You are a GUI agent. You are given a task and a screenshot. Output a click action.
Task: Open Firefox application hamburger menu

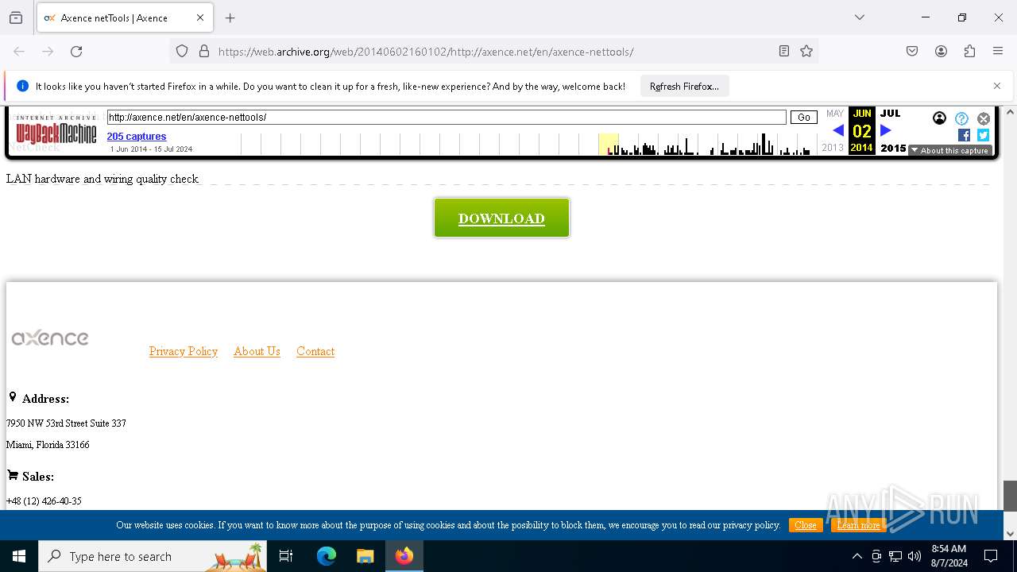(998, 52)
